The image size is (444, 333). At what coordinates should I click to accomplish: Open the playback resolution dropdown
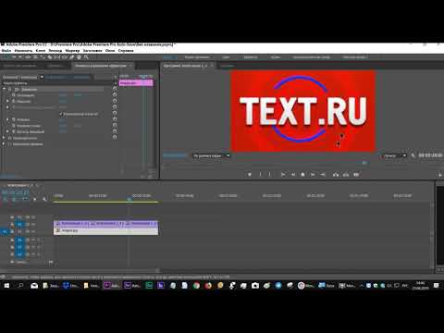pos(394,155)
